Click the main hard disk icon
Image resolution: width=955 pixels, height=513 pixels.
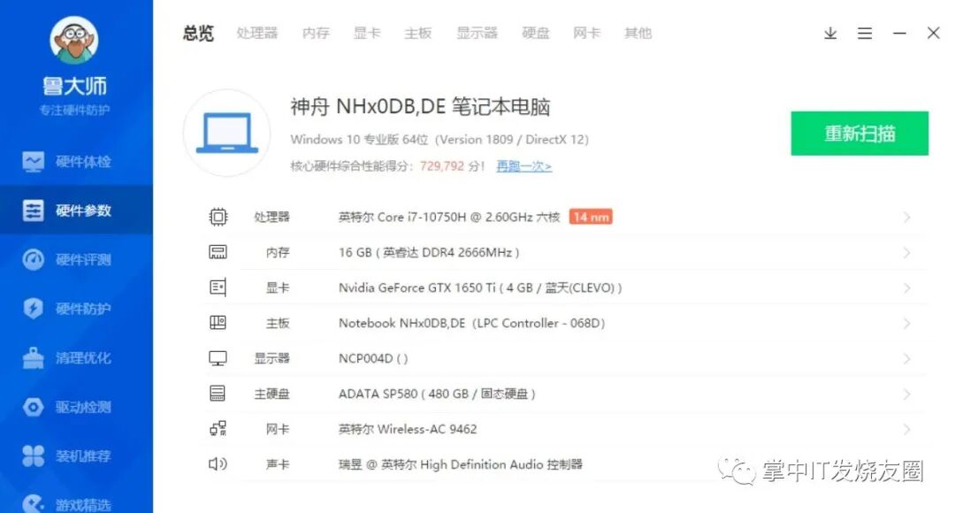pyautogui.click(x=218, y=394)
